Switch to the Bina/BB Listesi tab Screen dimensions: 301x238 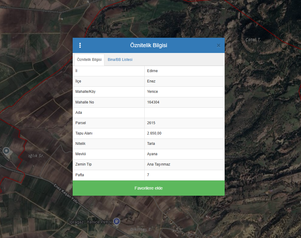click(120, 60)
